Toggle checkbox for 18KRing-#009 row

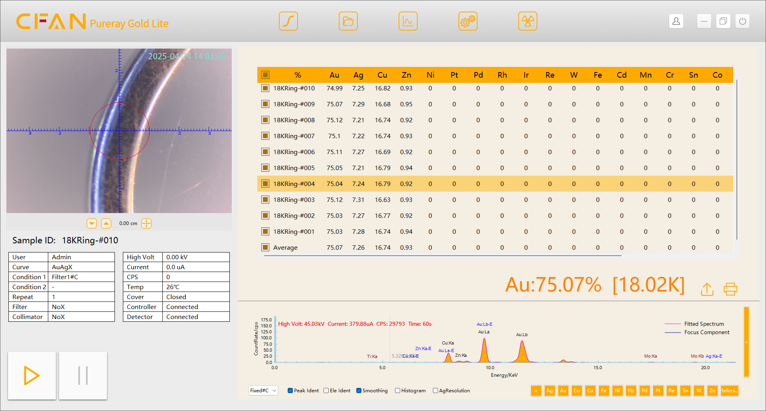click(265, 104)
